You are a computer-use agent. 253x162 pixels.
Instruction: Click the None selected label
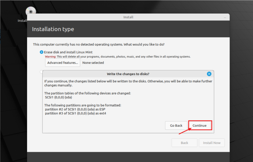coord(93,63)
